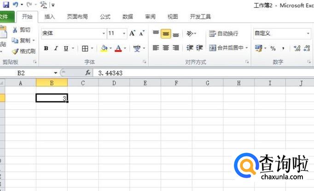Click the 合并后居中 merge button

click(228, 48)
